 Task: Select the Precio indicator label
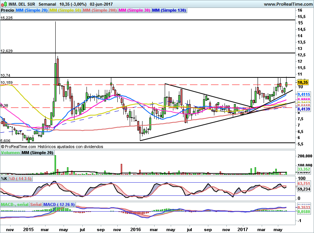(x=8, y=11)
